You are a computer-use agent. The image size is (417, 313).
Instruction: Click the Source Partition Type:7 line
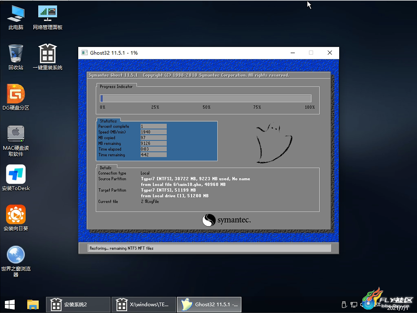196,179
